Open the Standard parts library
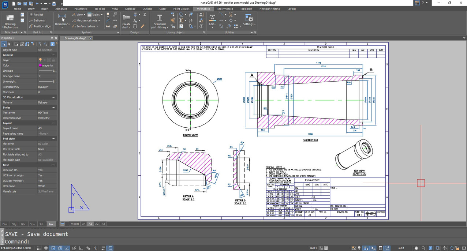The height and width of the screenshot is (251, 467). [160, 21]
